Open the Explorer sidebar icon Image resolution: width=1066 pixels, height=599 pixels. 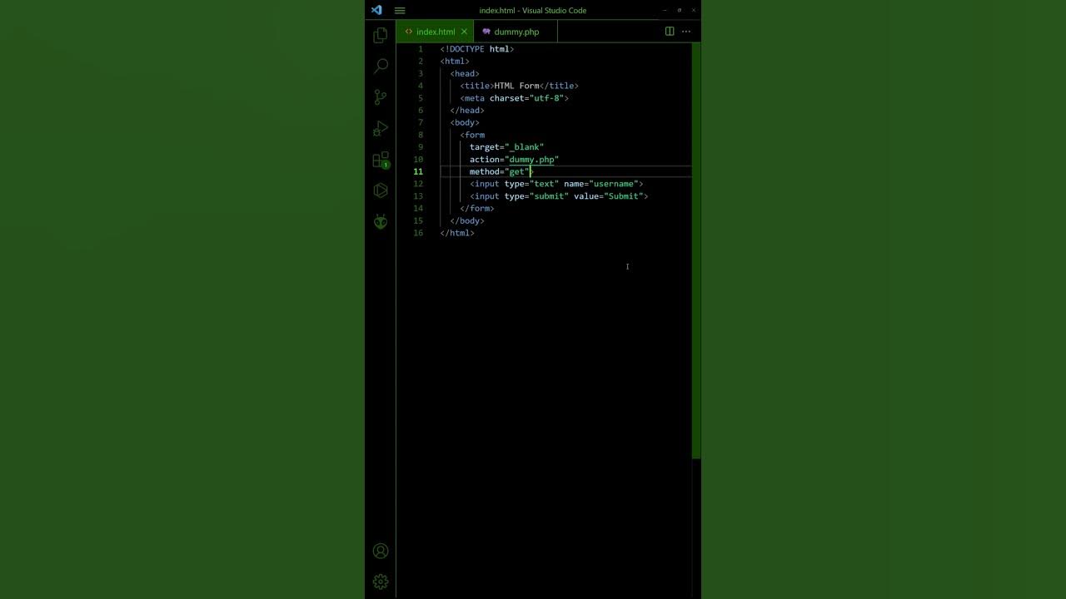381,34
